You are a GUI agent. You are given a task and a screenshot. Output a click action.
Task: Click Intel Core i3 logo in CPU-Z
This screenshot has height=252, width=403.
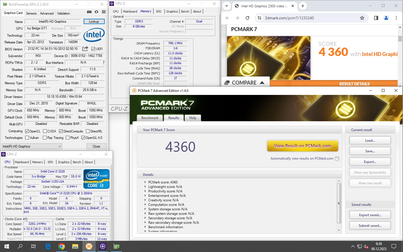click(96, 179)
